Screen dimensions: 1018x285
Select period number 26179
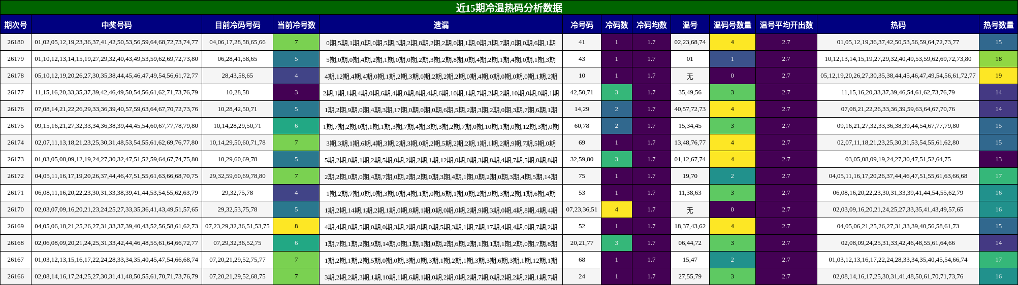click(16, 59)
